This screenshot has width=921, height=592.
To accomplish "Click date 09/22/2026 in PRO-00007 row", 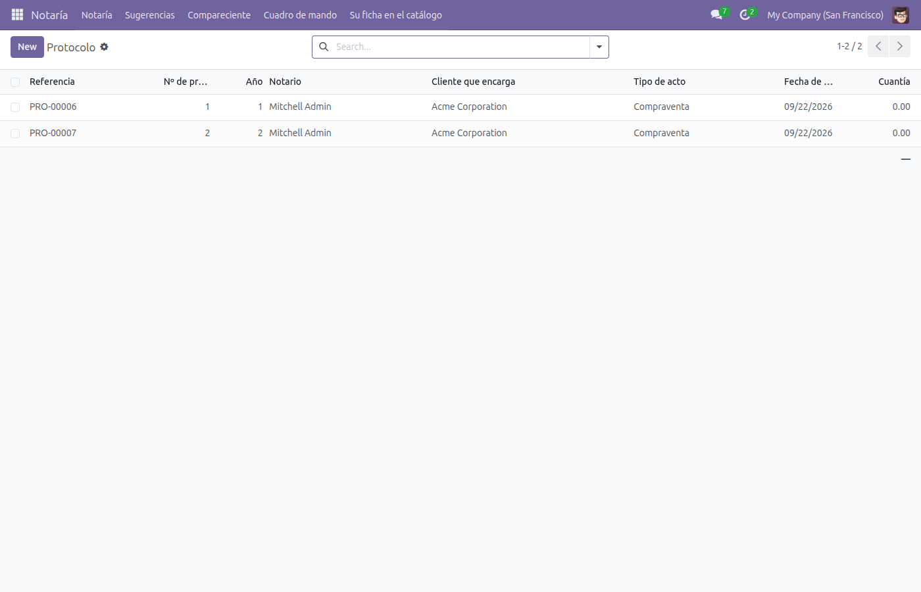I will pos(808,133).
